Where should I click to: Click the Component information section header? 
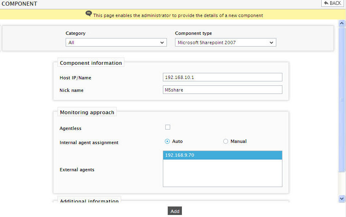coord(91,63)
